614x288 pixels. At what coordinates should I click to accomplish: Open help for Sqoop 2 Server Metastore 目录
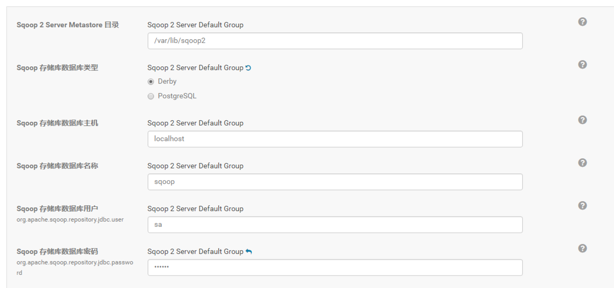point(582,22)
